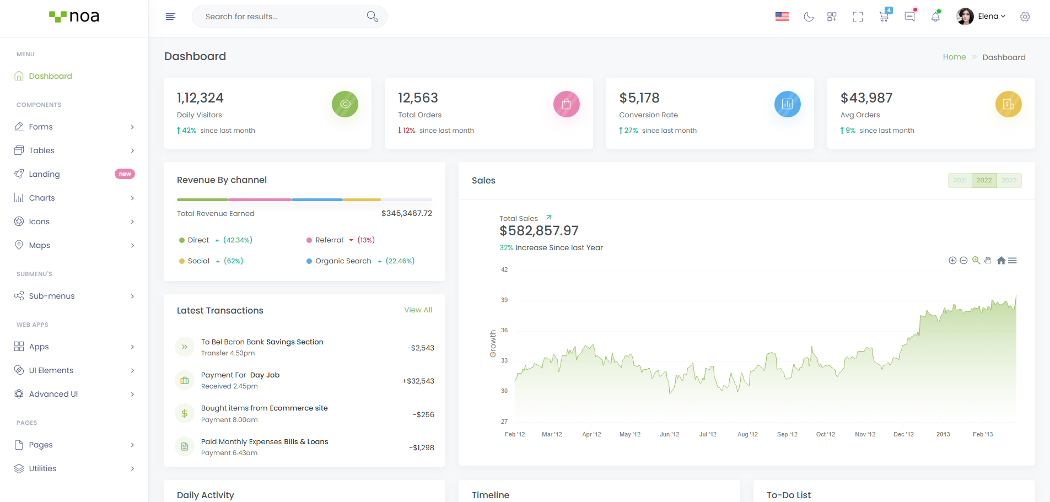Open the Bel Bcron Bank transaction
This screenshot has height=502, width=1050.
click(x=304, y=347)
